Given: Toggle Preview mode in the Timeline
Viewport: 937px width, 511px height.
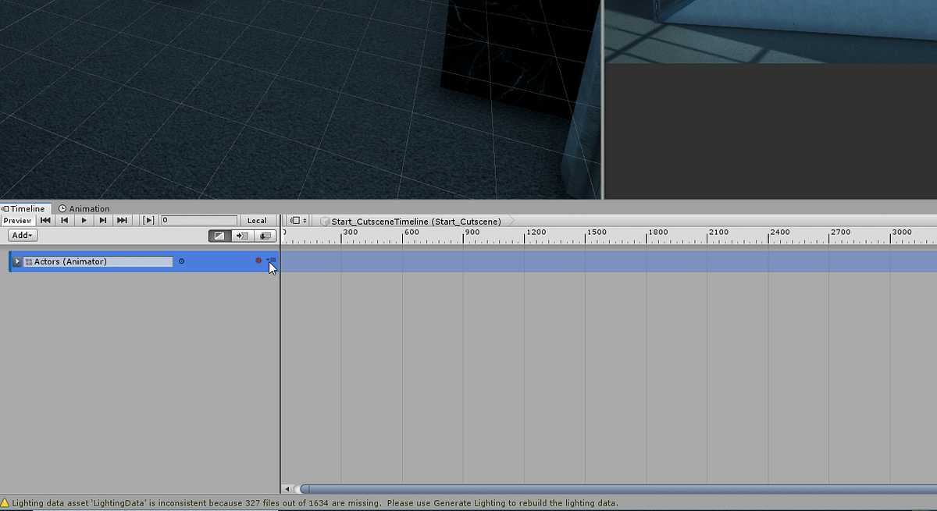Looking at the screenshot, I should click(x=18, y=220).
